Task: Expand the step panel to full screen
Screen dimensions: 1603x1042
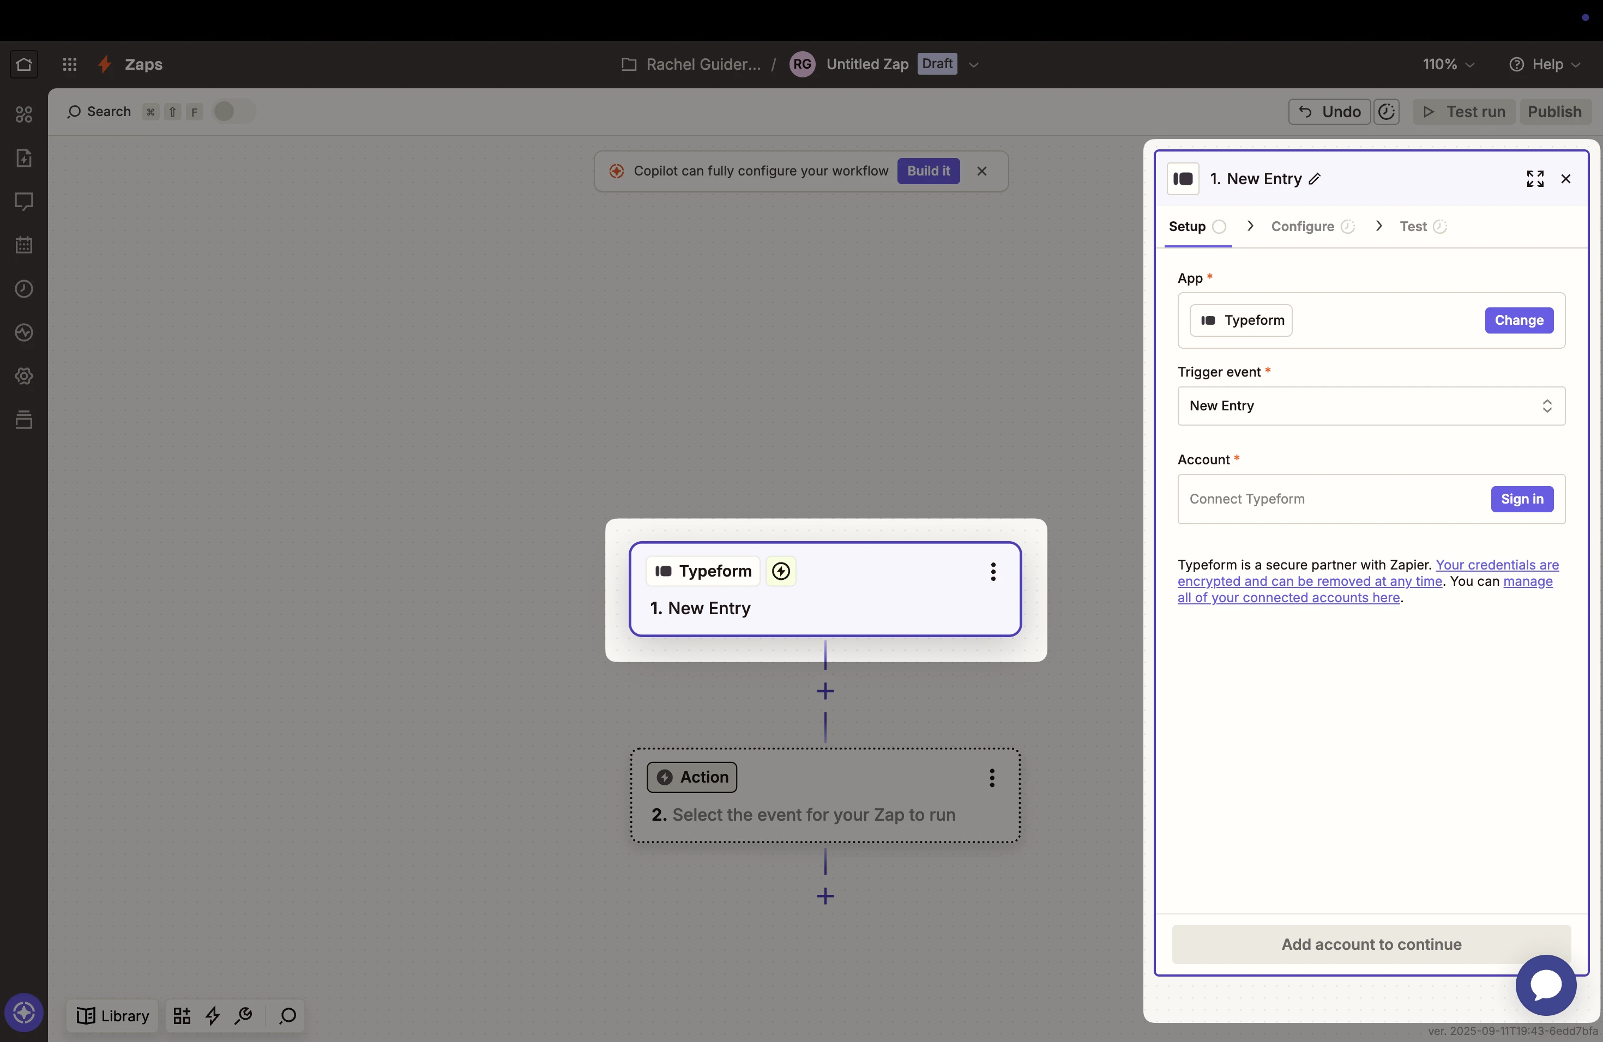Action: [1535, 179]
